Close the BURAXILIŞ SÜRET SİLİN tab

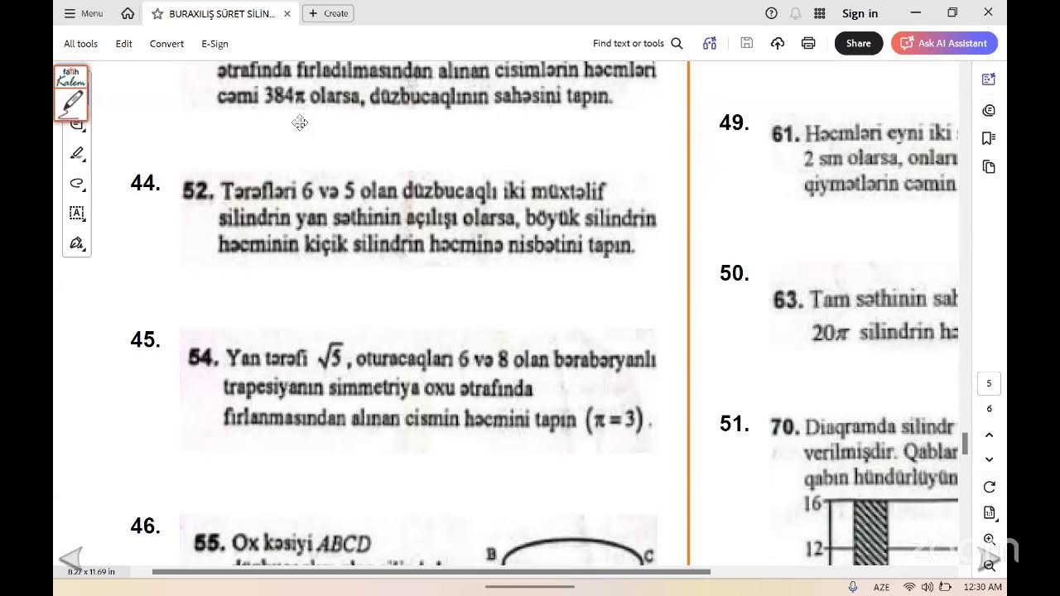point(287,13)
